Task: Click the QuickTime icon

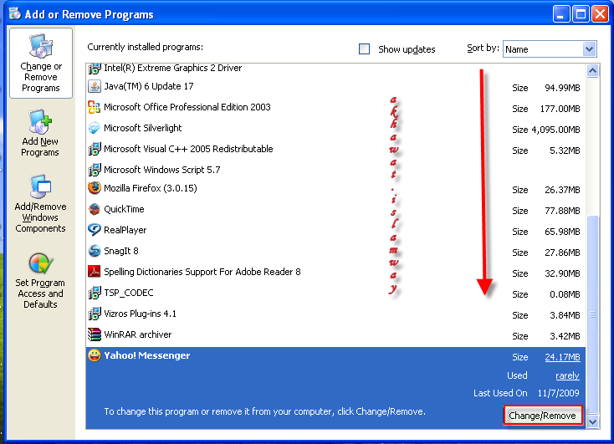Action: pyautogui.click(x=95, y=209)
